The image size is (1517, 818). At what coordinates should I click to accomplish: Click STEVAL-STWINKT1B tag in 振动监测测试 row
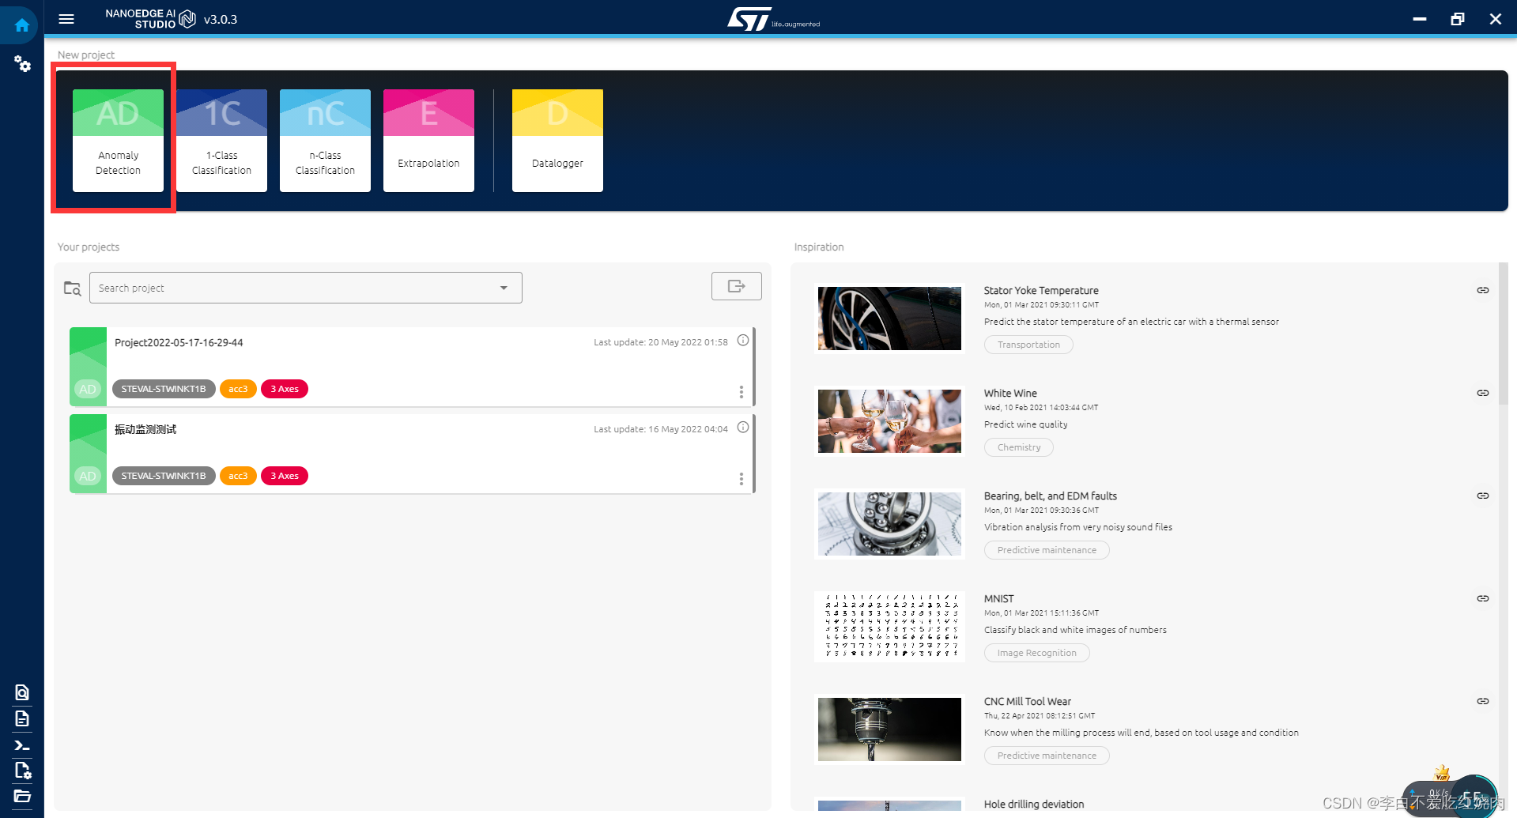coord(164,476)
